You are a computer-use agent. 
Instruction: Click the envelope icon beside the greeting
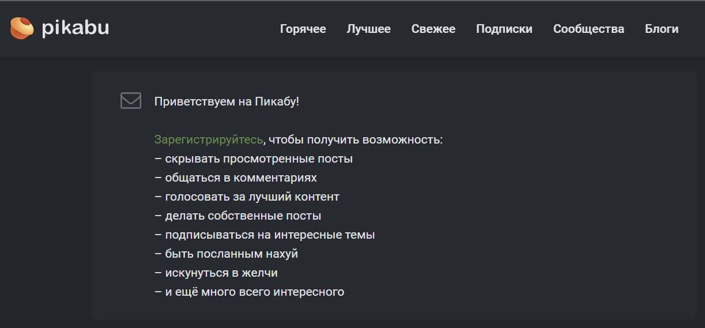pyautogui.click(x=131, y=101)
